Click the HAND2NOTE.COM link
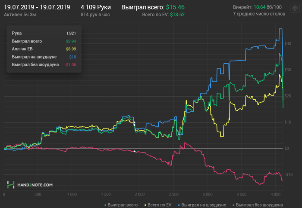Screen dimensions: 302x208 pyautogui.click(x=35, y=185)
